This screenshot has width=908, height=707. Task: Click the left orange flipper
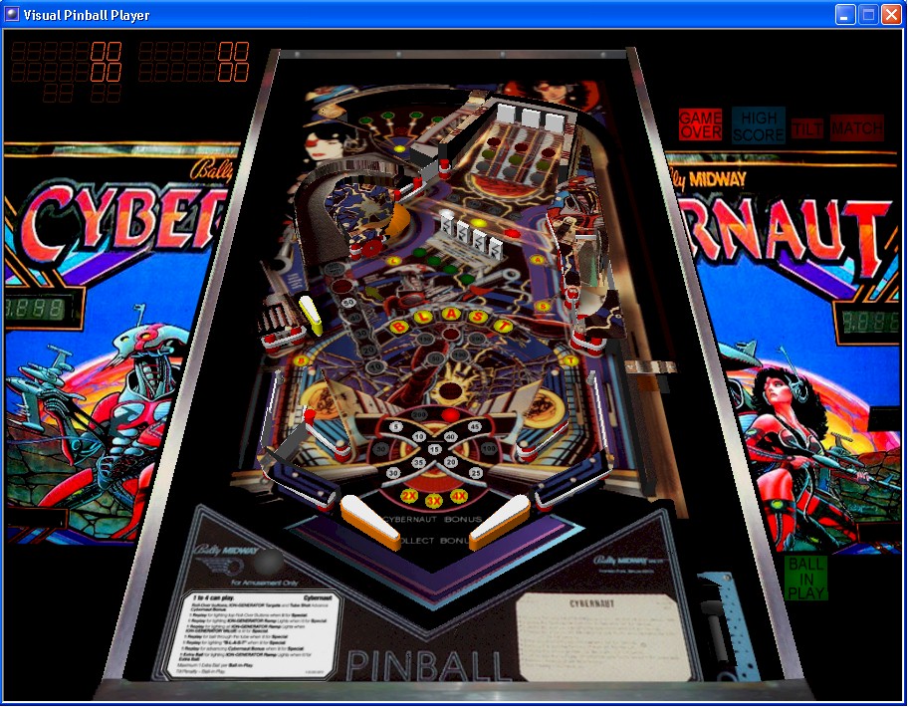tap(370, 521)
